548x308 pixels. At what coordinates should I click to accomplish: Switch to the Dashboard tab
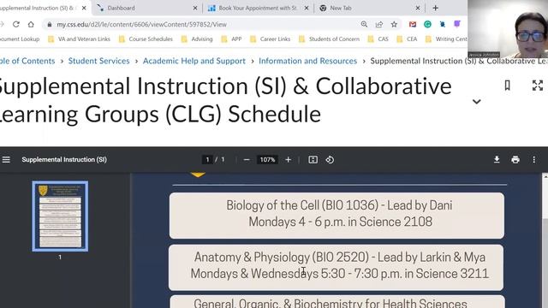146,8
